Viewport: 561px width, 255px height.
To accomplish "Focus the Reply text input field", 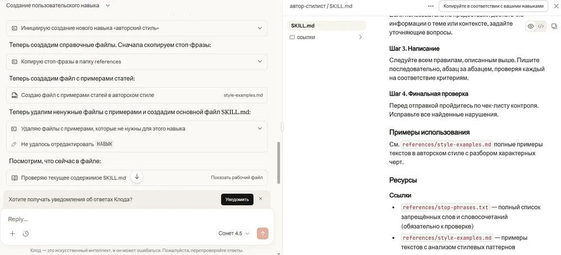I will pyautogui.click(x=135, y=219).
